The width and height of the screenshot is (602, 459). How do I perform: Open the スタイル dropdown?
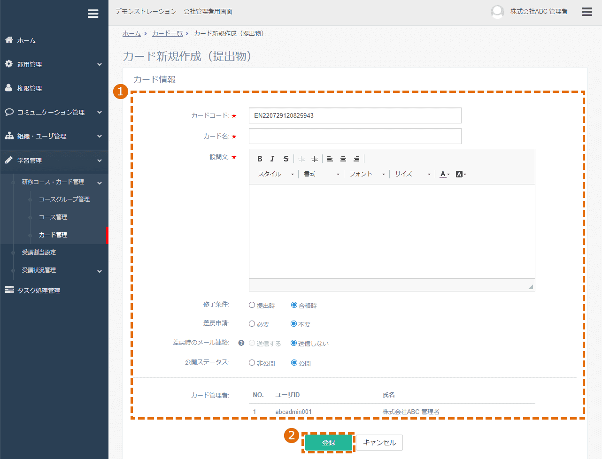point(276,174)
